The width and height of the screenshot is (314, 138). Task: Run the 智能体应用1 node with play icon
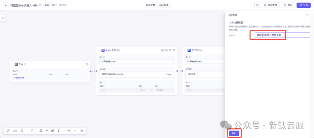click(166, 50)
